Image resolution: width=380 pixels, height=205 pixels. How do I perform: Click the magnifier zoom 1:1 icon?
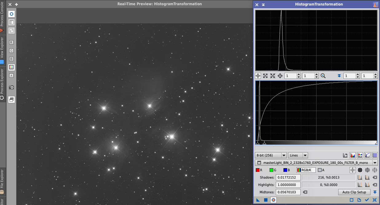[323, 76]
